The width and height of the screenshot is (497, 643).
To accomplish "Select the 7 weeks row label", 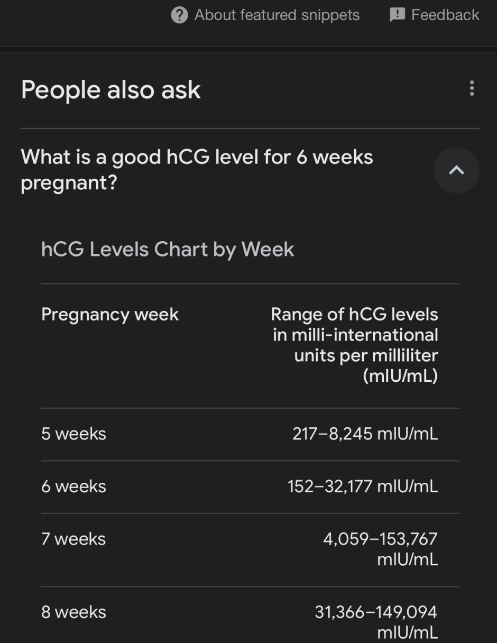I will point(73,539).
